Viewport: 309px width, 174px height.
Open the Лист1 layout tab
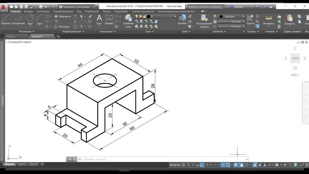point(22,164)
